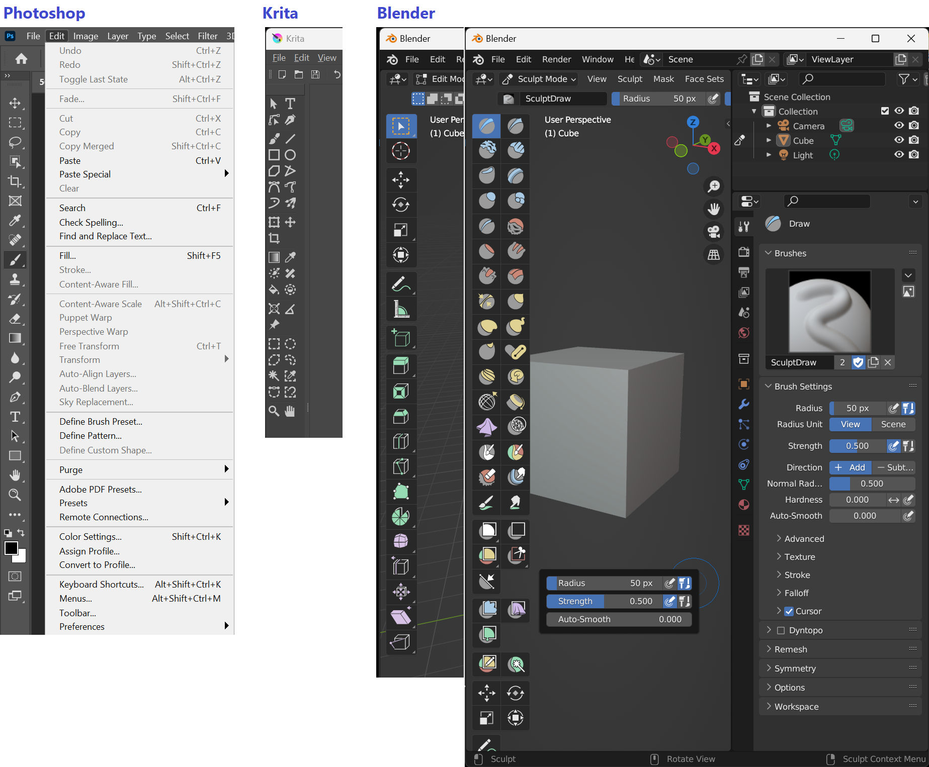929x767 pixels.
Task: Click Krita's Save document icon
Action: [315, 75]
